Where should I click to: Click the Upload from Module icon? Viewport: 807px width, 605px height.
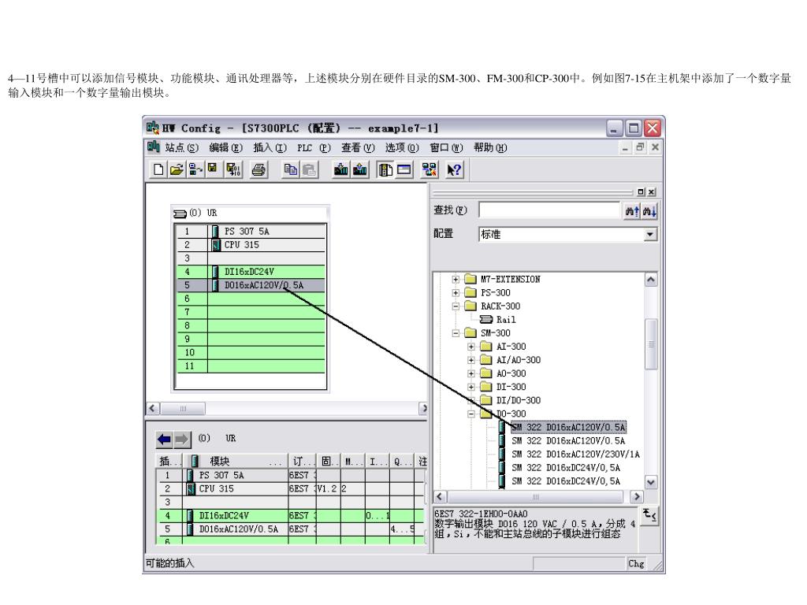(x=359, y=169)
